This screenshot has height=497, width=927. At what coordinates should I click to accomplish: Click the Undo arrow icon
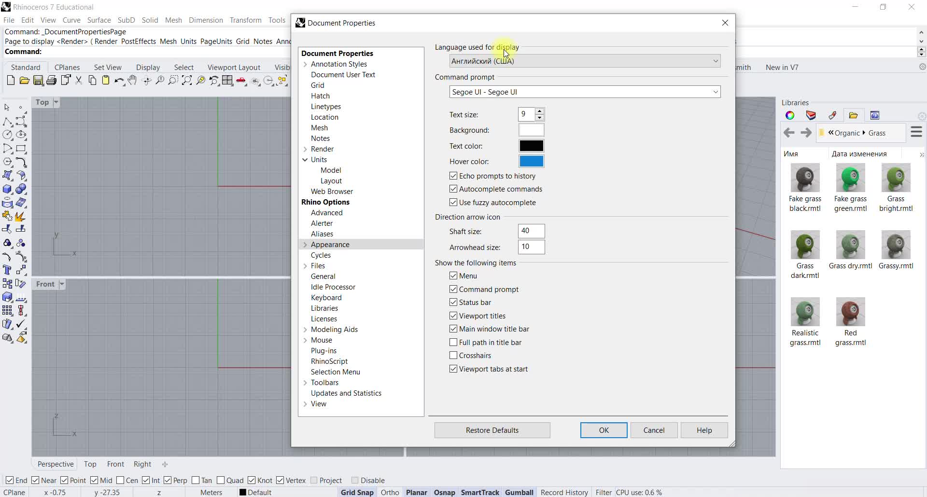119,81
